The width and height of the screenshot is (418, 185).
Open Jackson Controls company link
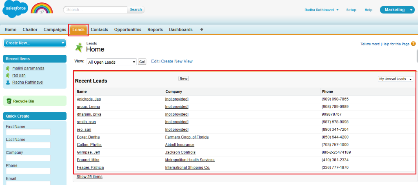click(180, 152)
